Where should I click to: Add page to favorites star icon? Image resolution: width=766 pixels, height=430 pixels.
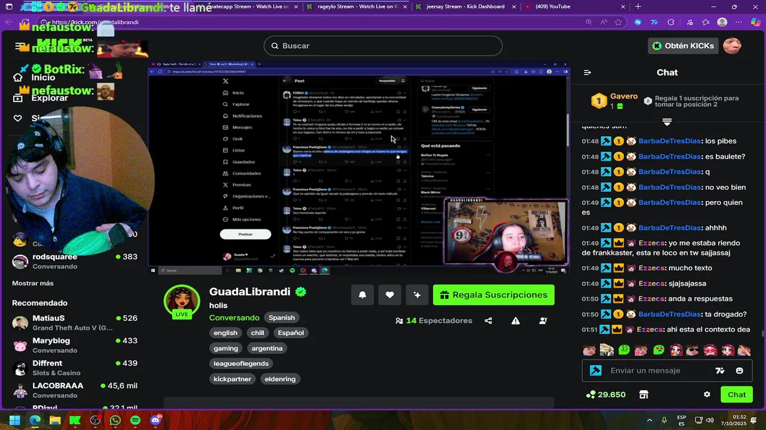click(618, 22)
